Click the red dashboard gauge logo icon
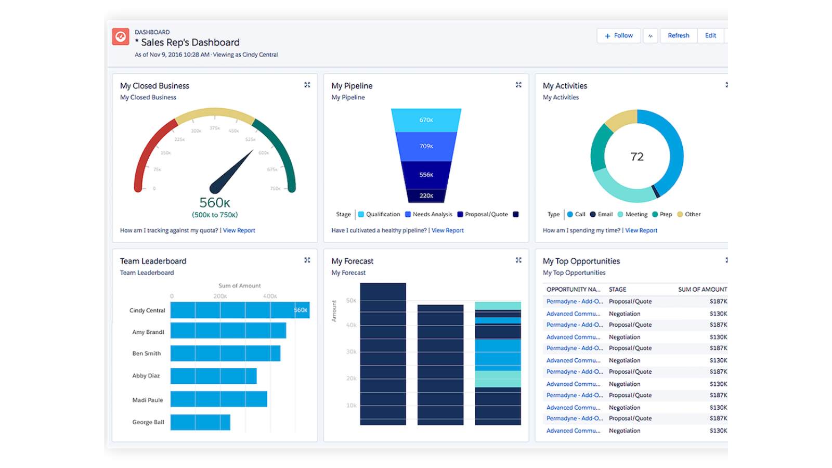 coord(121,37)
